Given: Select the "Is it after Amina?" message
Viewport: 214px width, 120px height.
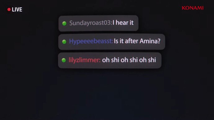Looking at the screenshot, I should pos(137,41).
